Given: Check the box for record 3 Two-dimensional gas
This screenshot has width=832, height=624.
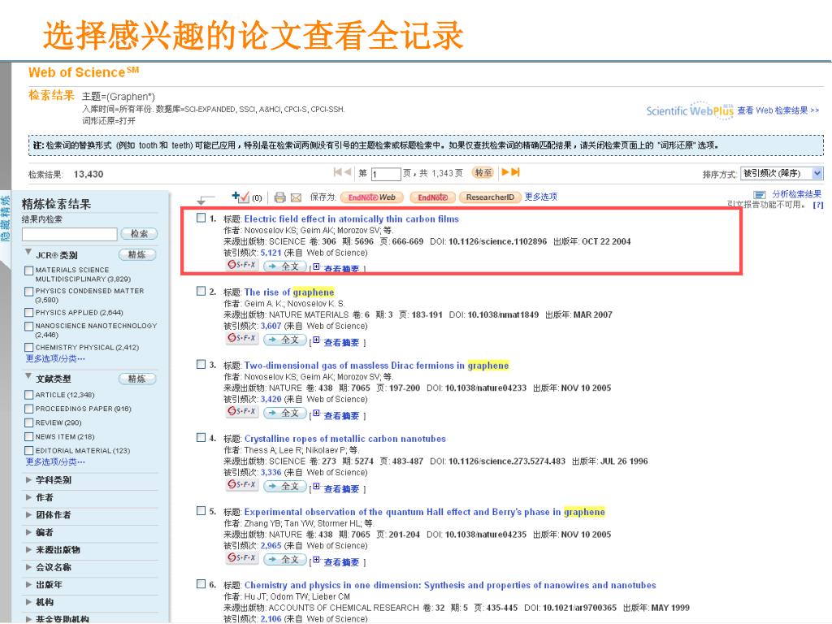Looking at the screenshot, I should tap(201, 364).
